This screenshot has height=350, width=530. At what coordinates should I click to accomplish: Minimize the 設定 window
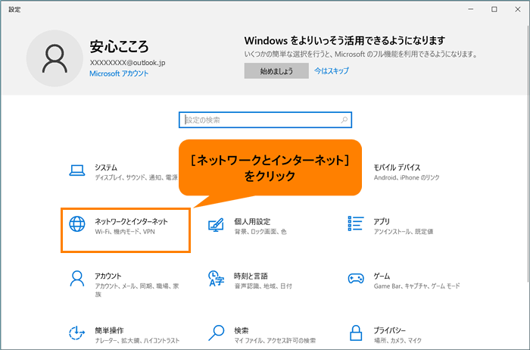pos(470,9)
